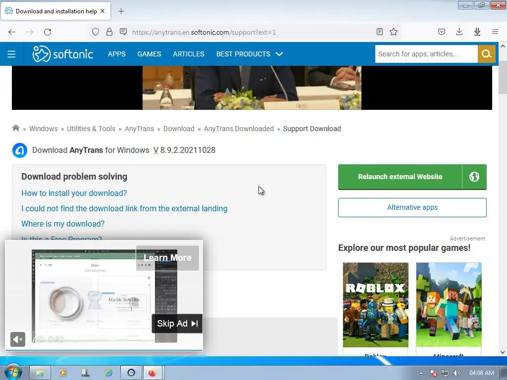The height and width of the screenshot is (380, 507).
Task: Click the padlock site security icon
Action: (109, 32)
